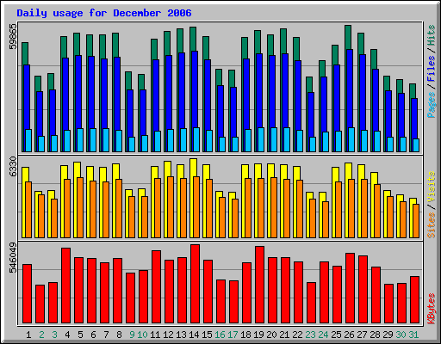
Task: Click the red KBytes bar for day 4
Action: click(66, 286)
